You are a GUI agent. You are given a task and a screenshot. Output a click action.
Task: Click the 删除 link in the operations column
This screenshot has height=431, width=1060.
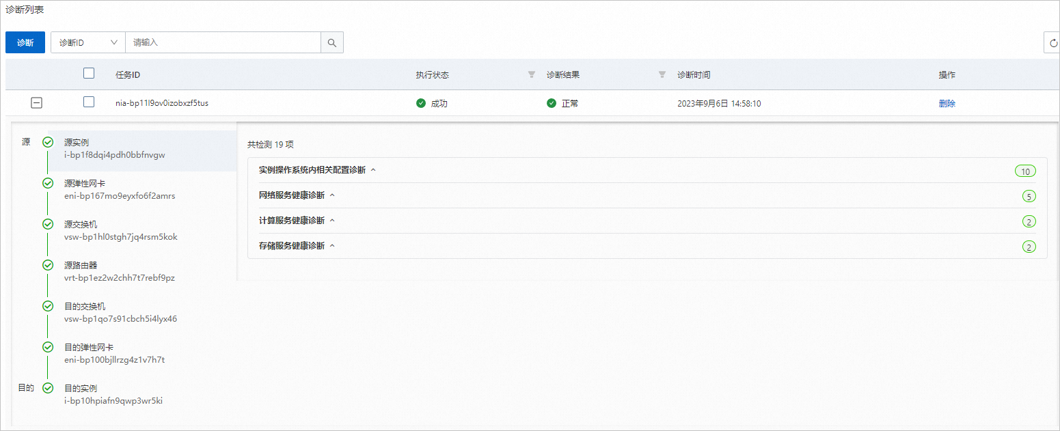click(947, 103)
